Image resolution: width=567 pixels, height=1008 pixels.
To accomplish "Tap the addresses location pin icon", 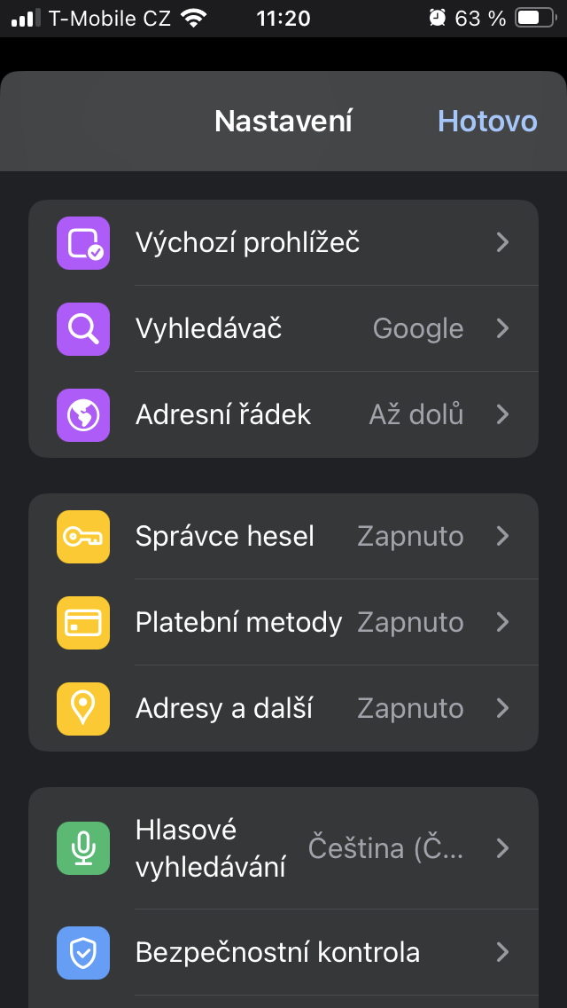I will (x=83, y=708).
